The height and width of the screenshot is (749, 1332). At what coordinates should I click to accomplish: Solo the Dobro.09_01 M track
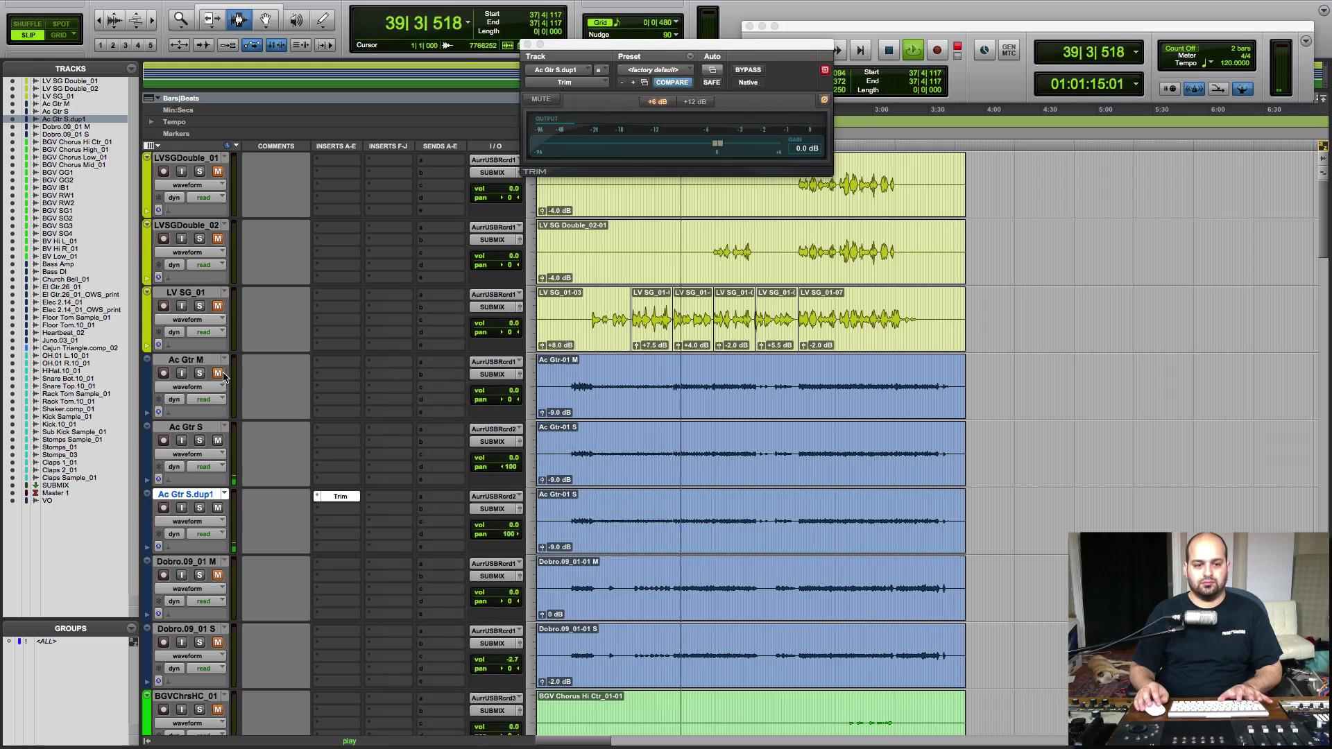coord(200,575)
